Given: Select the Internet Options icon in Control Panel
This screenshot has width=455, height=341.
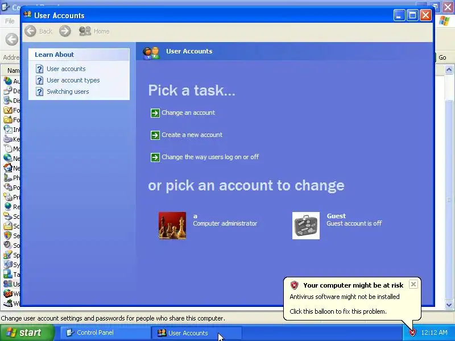Looking at the screenshot, I should click(8, 130).
